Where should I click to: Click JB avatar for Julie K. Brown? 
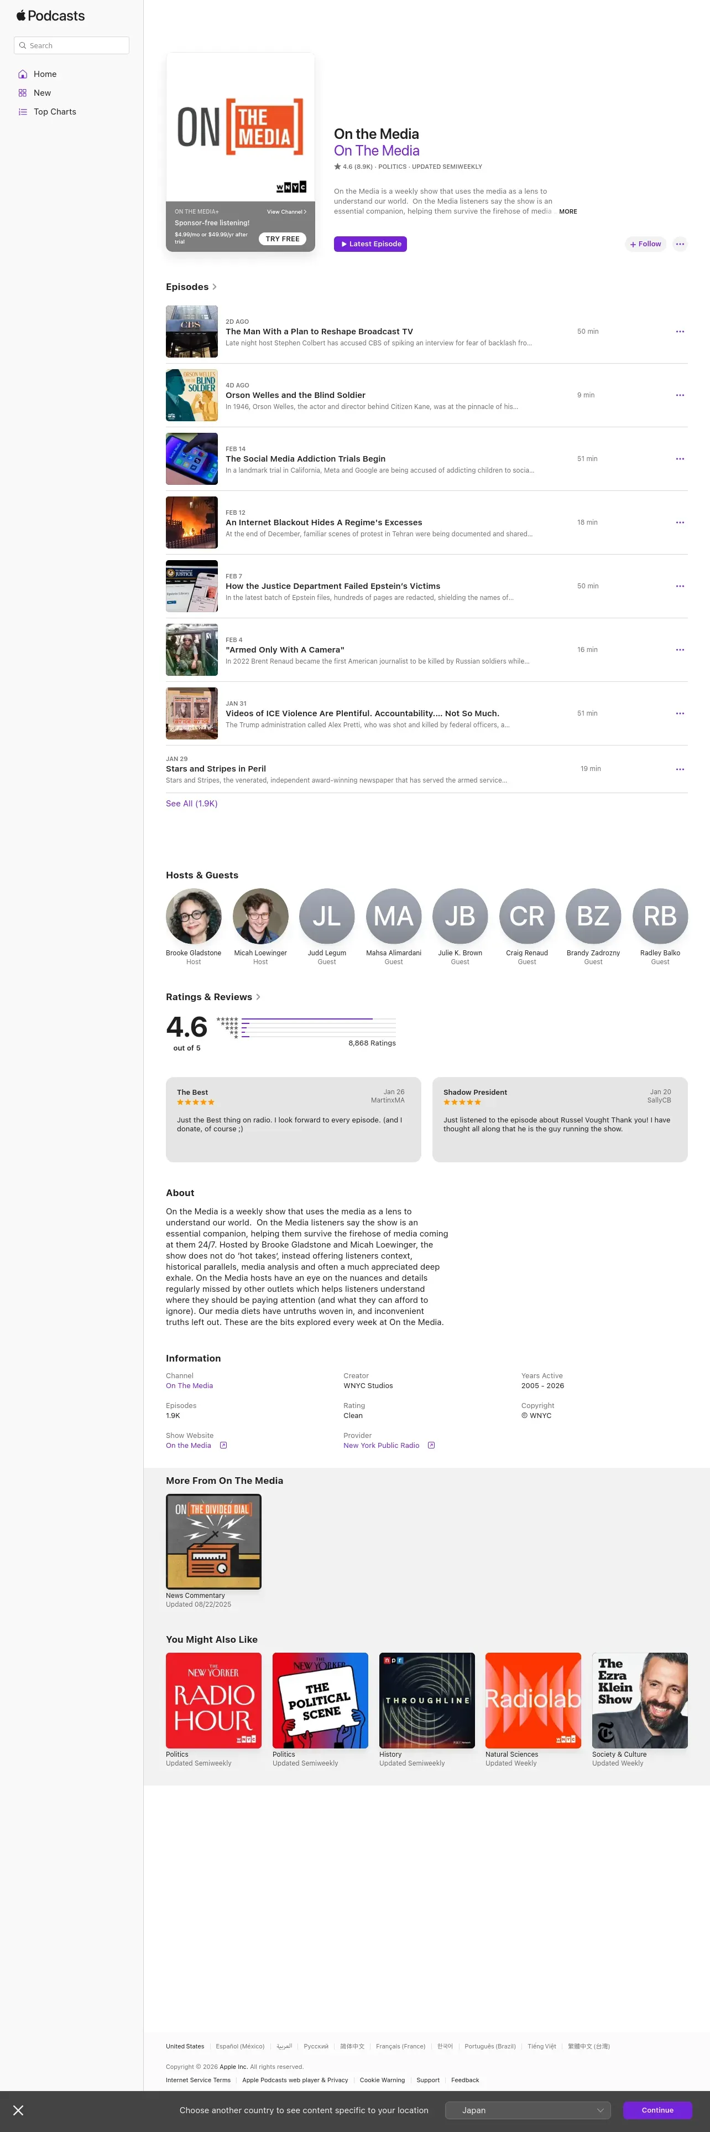460,916
